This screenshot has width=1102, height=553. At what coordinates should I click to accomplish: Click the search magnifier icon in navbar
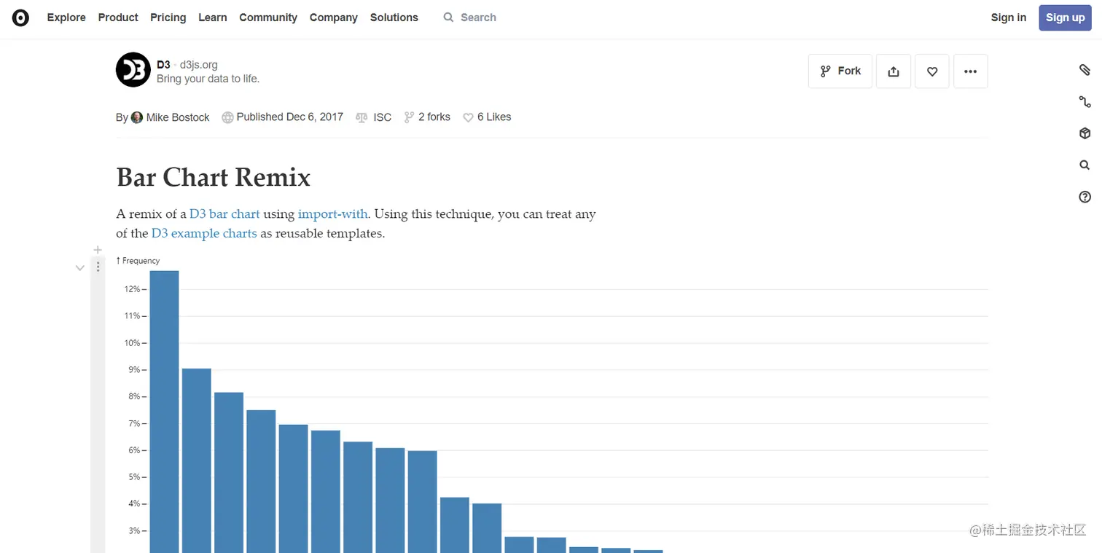[x=448, y=17]
